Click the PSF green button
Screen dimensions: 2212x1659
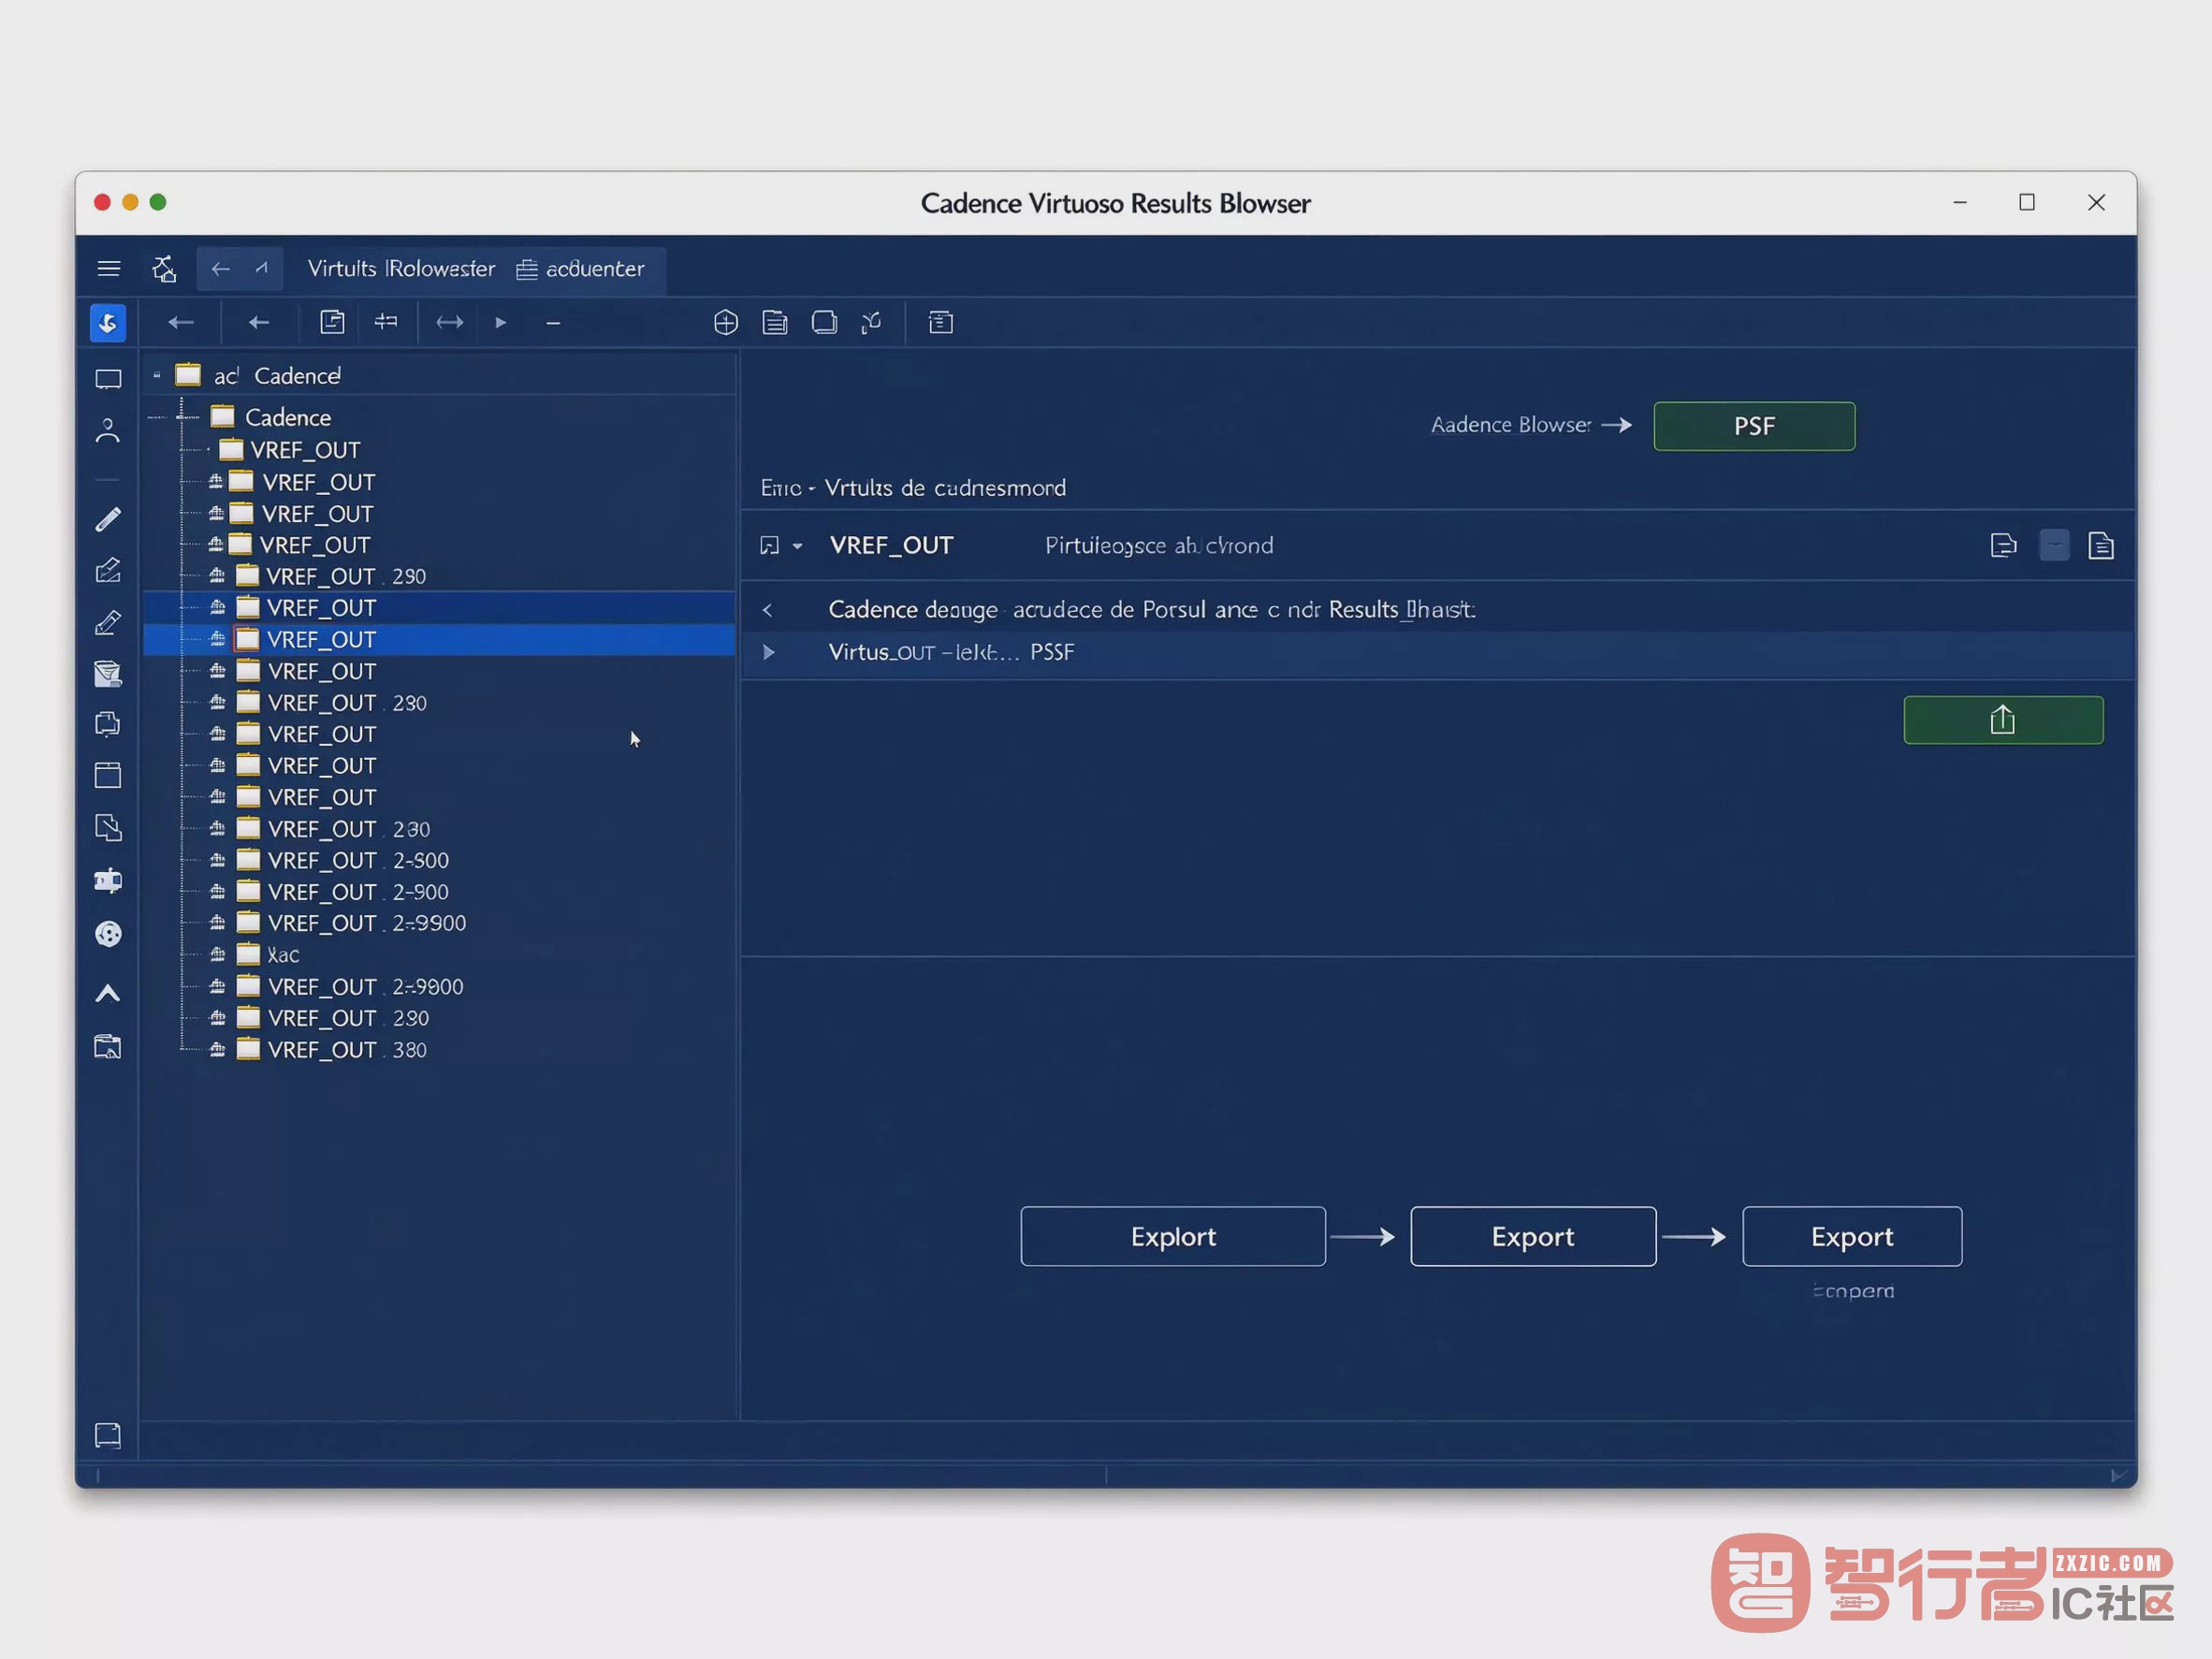coord(1754,426)
